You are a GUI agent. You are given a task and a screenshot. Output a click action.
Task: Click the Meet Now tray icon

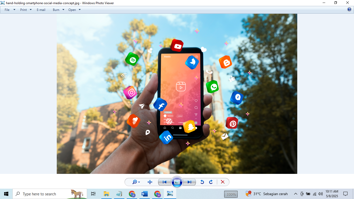(302, 194)
